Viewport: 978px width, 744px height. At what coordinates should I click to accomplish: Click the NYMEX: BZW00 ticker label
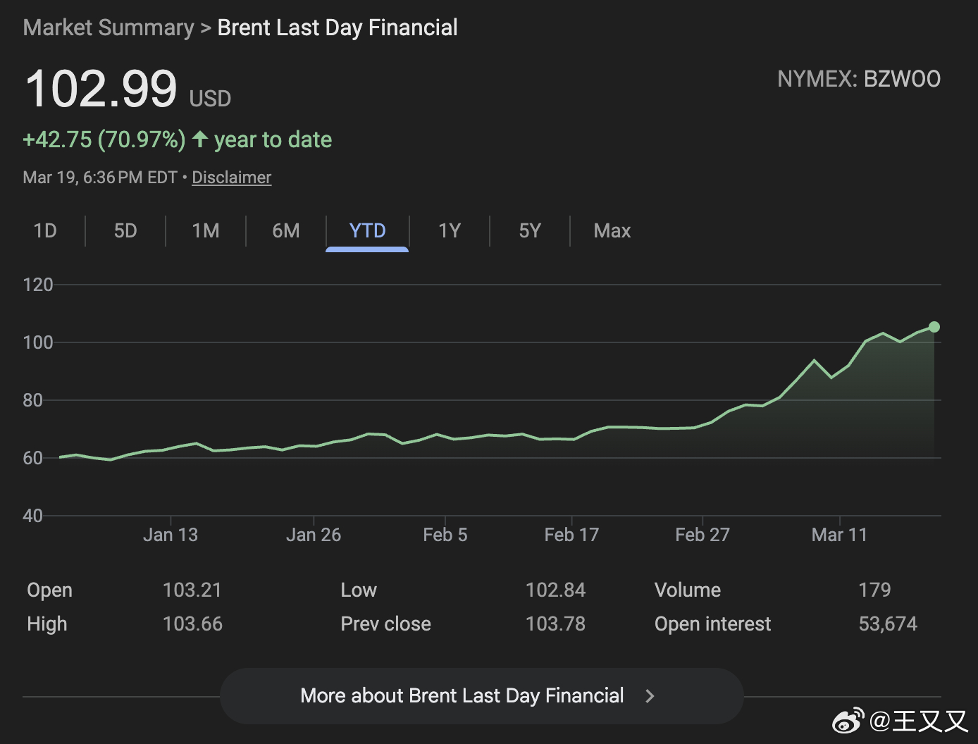(859, 79)
